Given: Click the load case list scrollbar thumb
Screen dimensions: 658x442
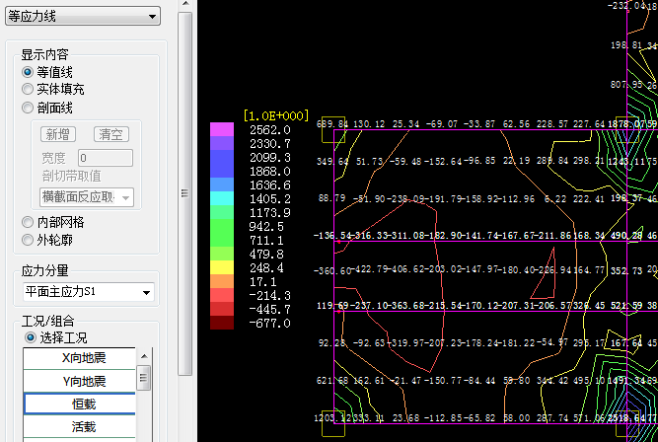Looking at the screenshot, I should (144, 378).
